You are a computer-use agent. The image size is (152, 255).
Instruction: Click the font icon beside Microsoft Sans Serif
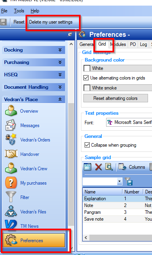tap(110, 122)
